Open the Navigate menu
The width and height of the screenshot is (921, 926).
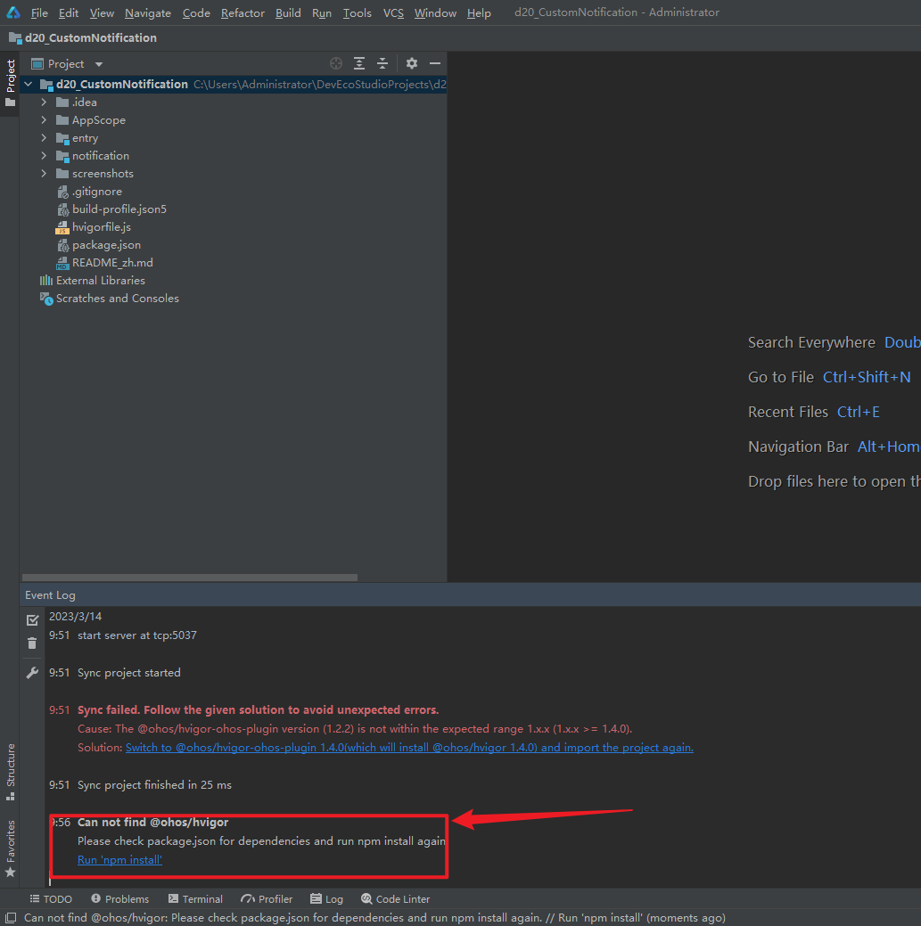[x=148, y=12]
